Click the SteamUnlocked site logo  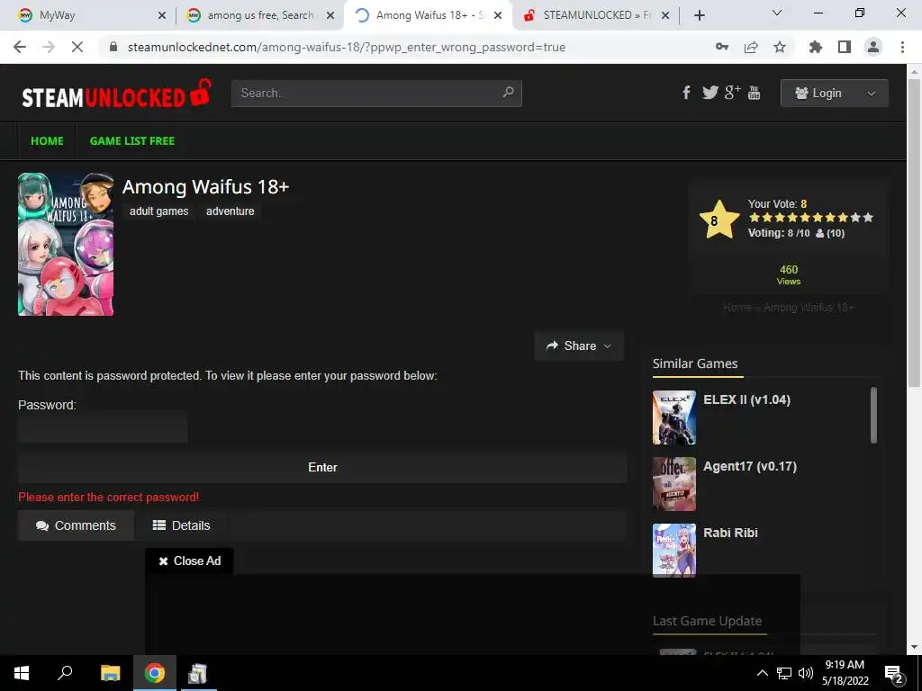(116, 94)
